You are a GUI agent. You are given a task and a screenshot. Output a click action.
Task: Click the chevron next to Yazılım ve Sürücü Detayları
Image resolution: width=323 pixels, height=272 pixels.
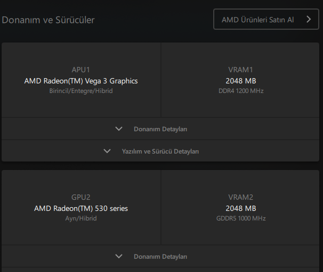[x=107, y=151]
